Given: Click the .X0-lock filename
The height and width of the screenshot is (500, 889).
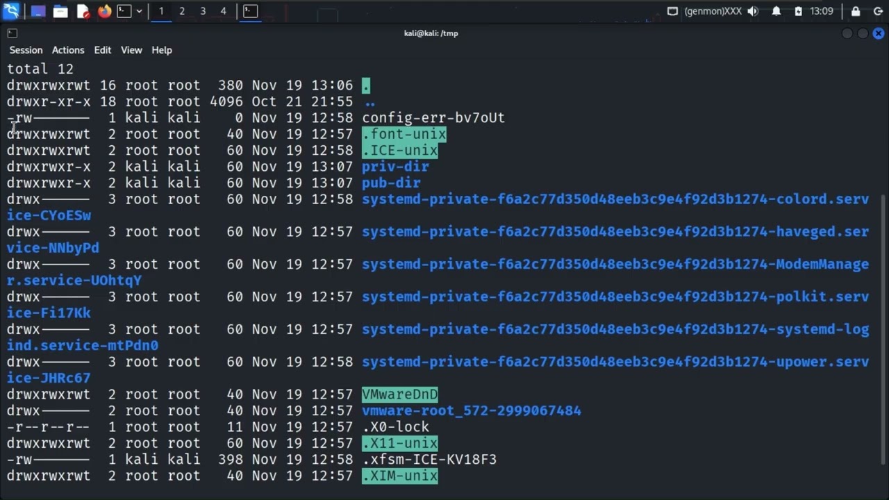Looking at the screenshot, I should coord(395,427).
